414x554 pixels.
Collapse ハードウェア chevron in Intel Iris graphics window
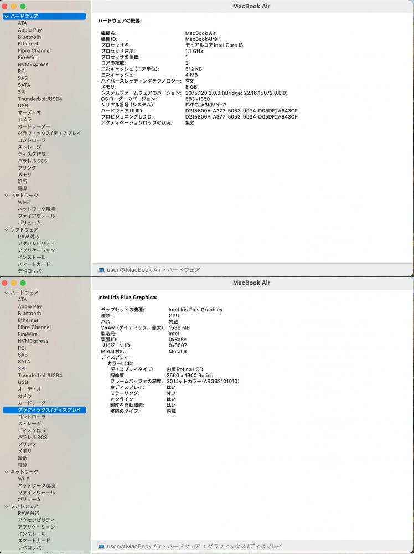6,293
